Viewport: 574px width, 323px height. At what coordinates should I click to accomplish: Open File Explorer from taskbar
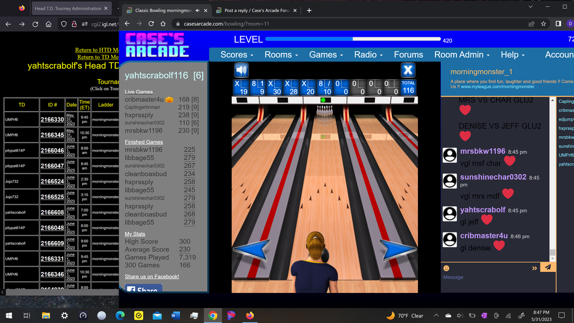(45, 316)
